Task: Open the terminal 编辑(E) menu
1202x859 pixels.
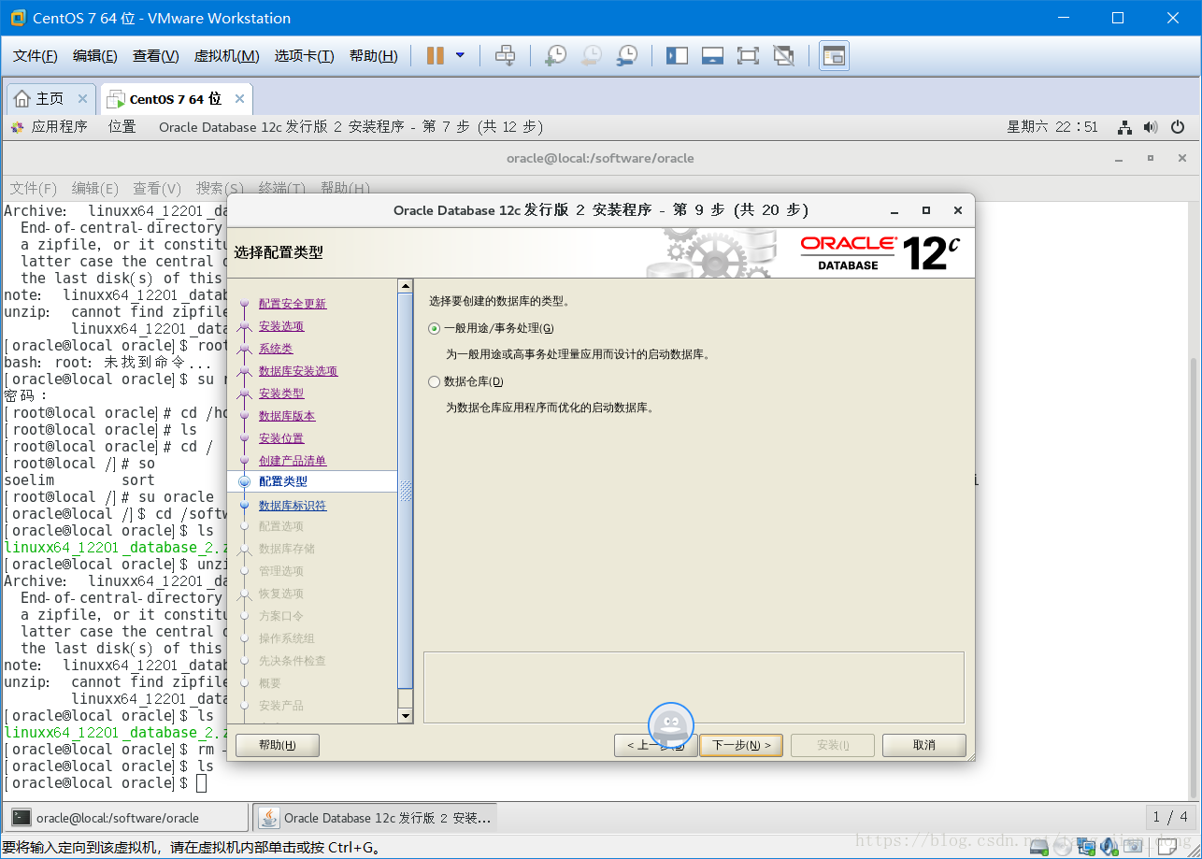Action: [x=95, y=188]
